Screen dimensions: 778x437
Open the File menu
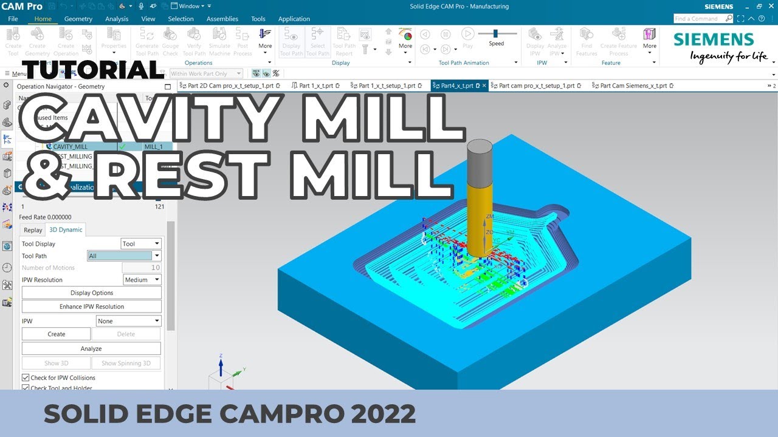[x=13, y=19]
